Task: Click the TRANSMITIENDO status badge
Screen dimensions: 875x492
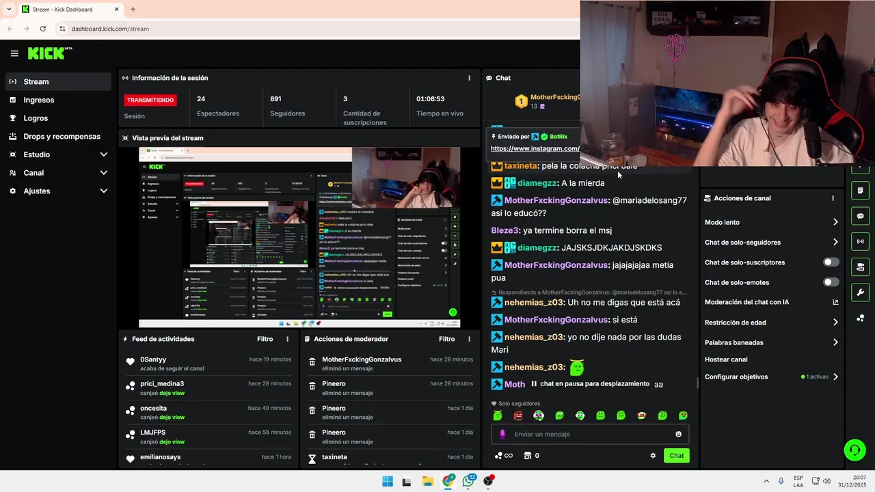Action: pos(150,100)
